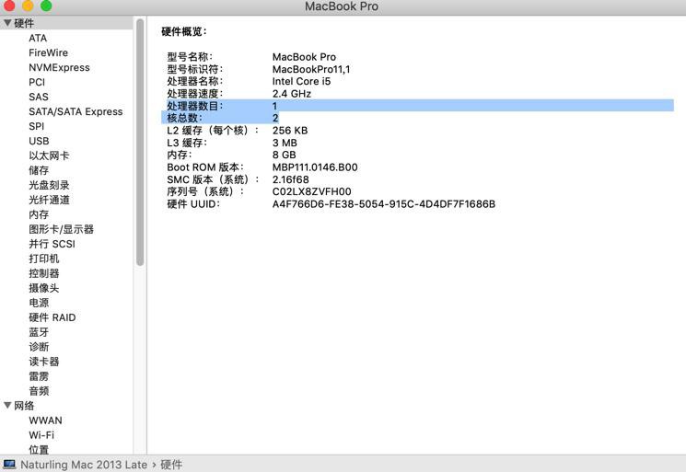The width and height of the screenshot is (686, 472).
Task: Open the 摄像头 entry
Action: tap(44, 288)
